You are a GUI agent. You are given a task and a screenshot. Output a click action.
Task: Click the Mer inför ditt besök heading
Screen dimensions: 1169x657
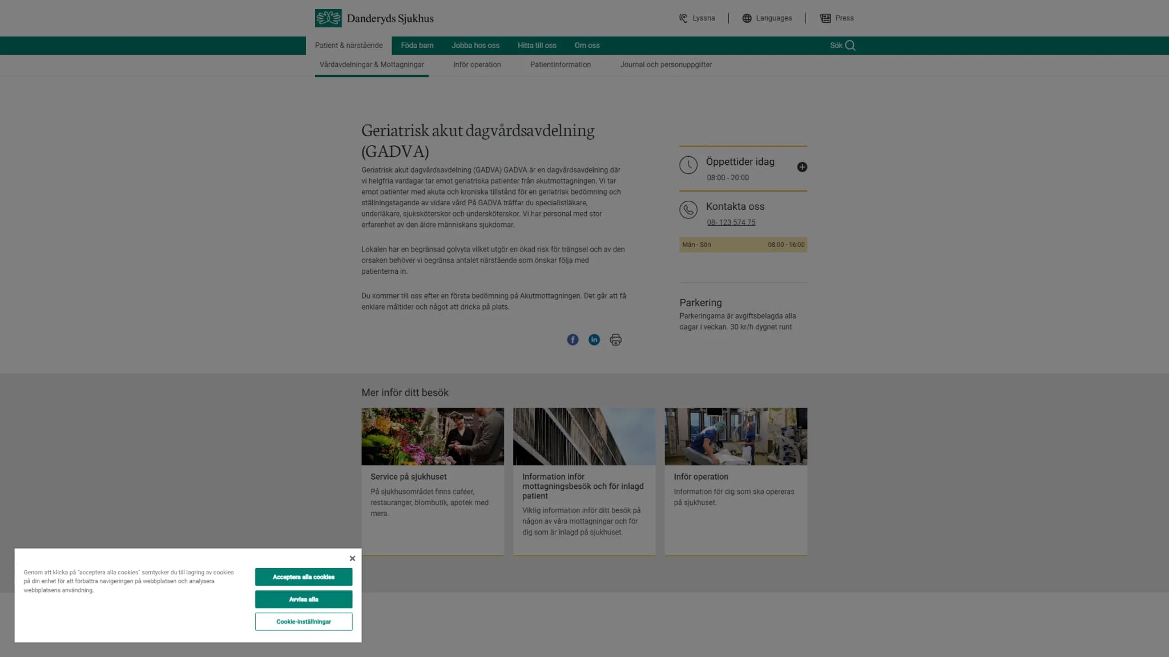[405, 392]
